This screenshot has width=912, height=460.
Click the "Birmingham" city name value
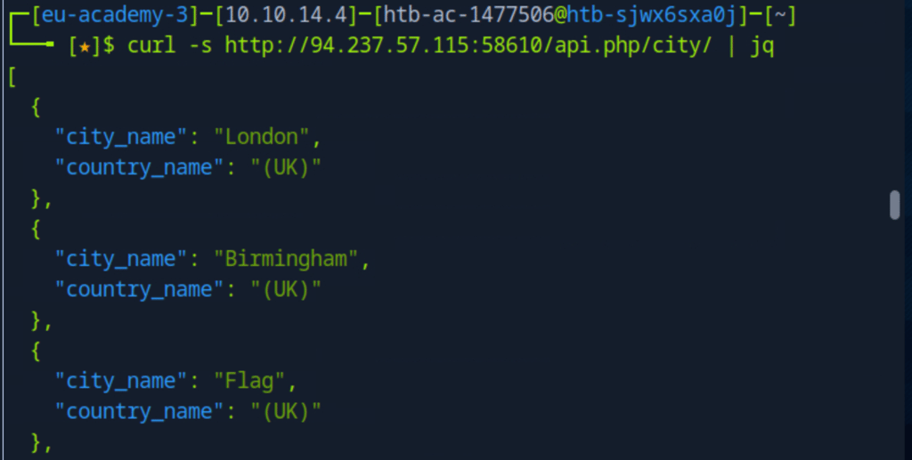286,259
